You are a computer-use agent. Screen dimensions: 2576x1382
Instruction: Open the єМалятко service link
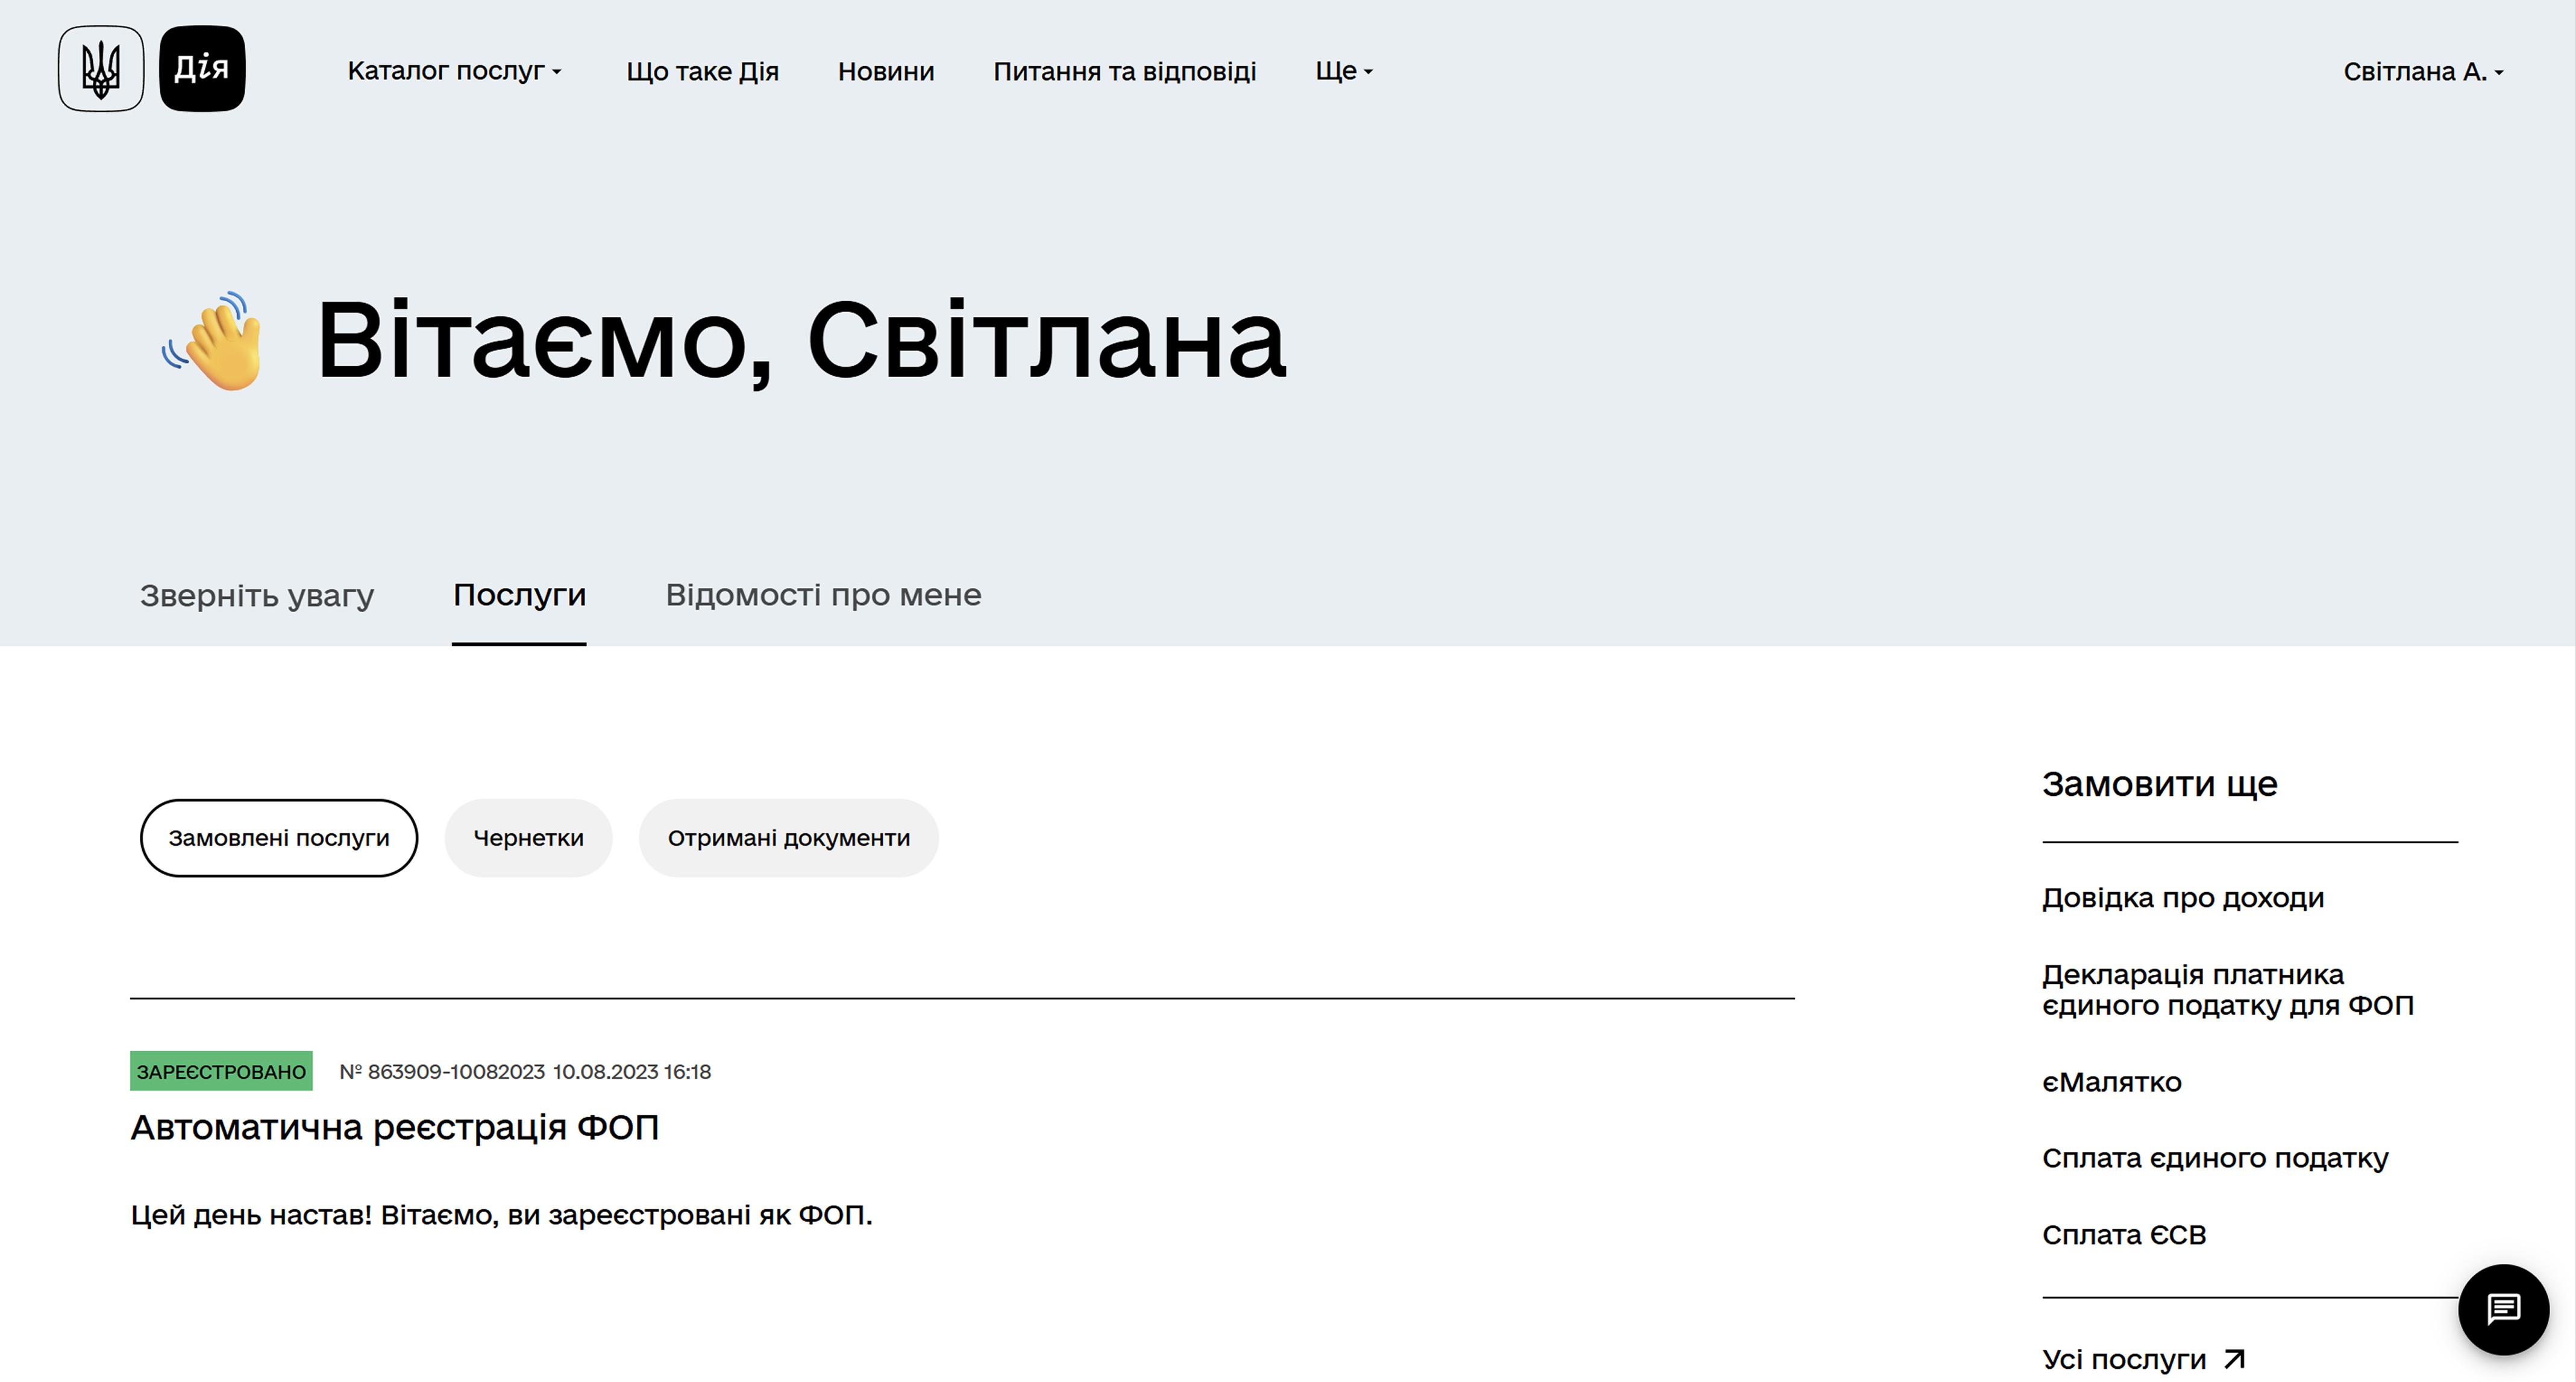[2111, 1082]
